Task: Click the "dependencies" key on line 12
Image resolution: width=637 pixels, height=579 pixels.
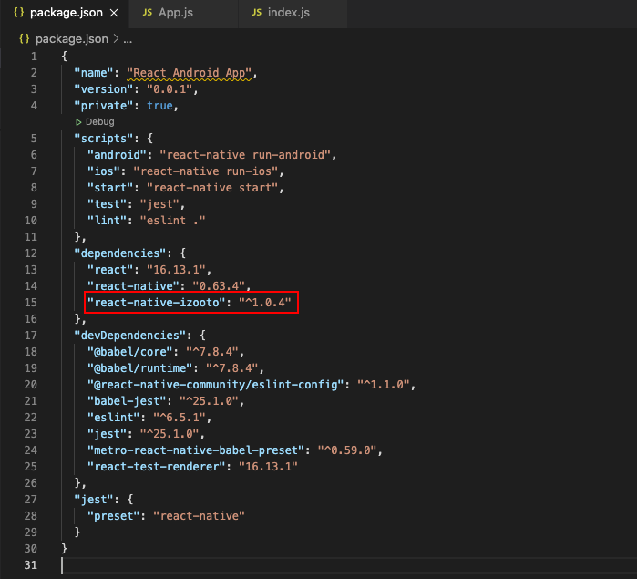Action: (x=120, y=253)
